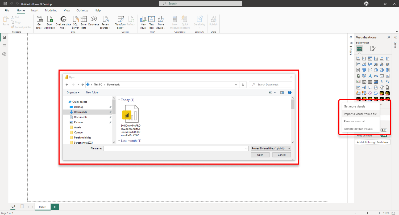Choose Remove a visual menu entry
This screenshot has height=215, width=399.
[361, 121]
